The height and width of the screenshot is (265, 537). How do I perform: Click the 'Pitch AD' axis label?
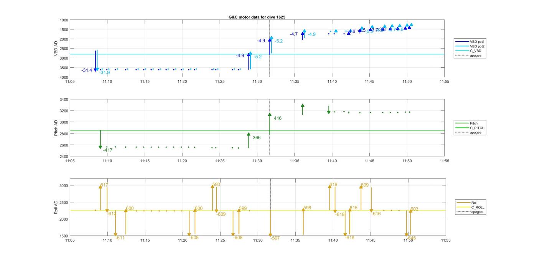56,128
